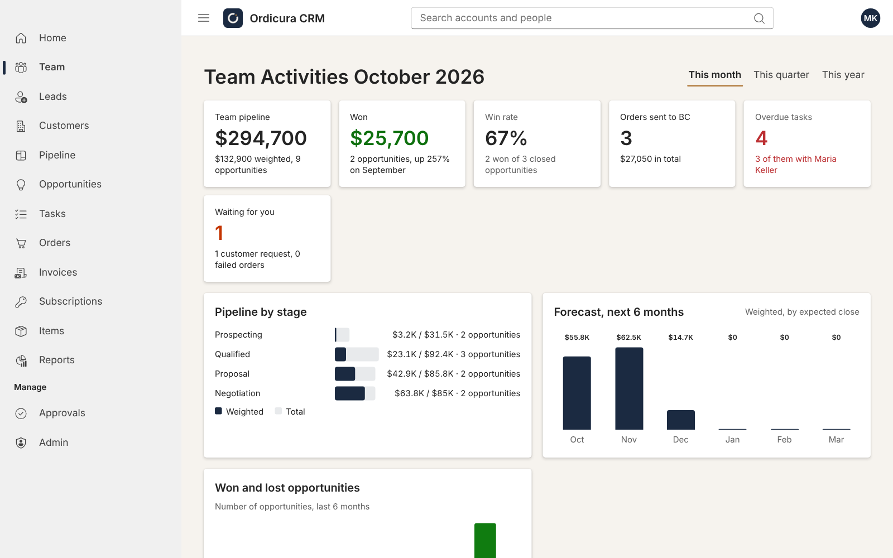This screenshot has width=893, height=558.
Task: Focus the Search accounts and people field
Action: point(592,18)
